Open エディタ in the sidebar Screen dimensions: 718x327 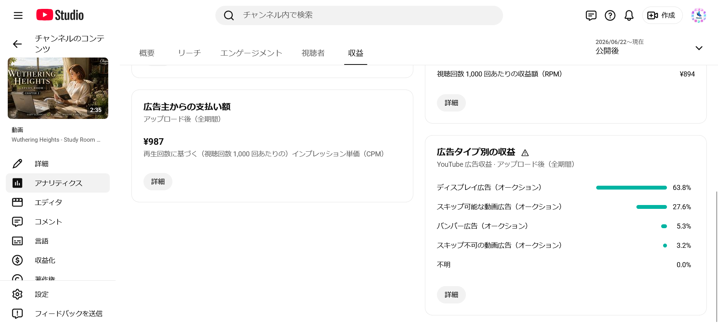tap(58, 202)
